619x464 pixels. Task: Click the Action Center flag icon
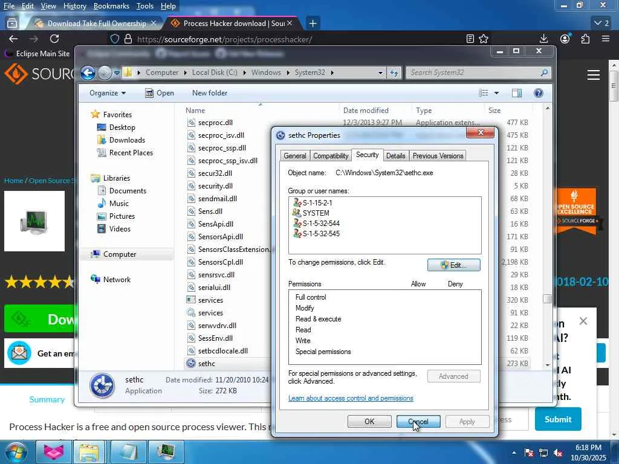pyautogui.click(x=528, y=453)
